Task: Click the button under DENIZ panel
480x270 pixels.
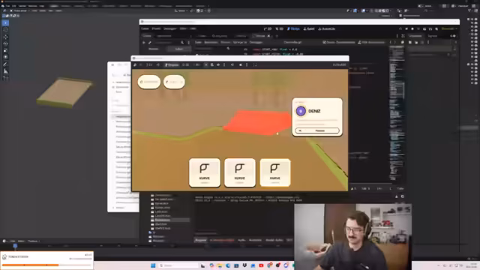Action: point(317,130)
